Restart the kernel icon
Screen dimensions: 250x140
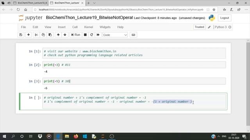pyautogui.click(x=92, y=35)
